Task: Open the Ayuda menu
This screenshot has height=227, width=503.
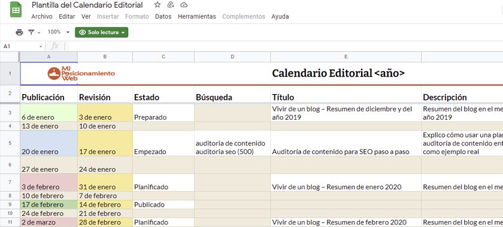Action: pyautogui.click(x=280, y=16)
